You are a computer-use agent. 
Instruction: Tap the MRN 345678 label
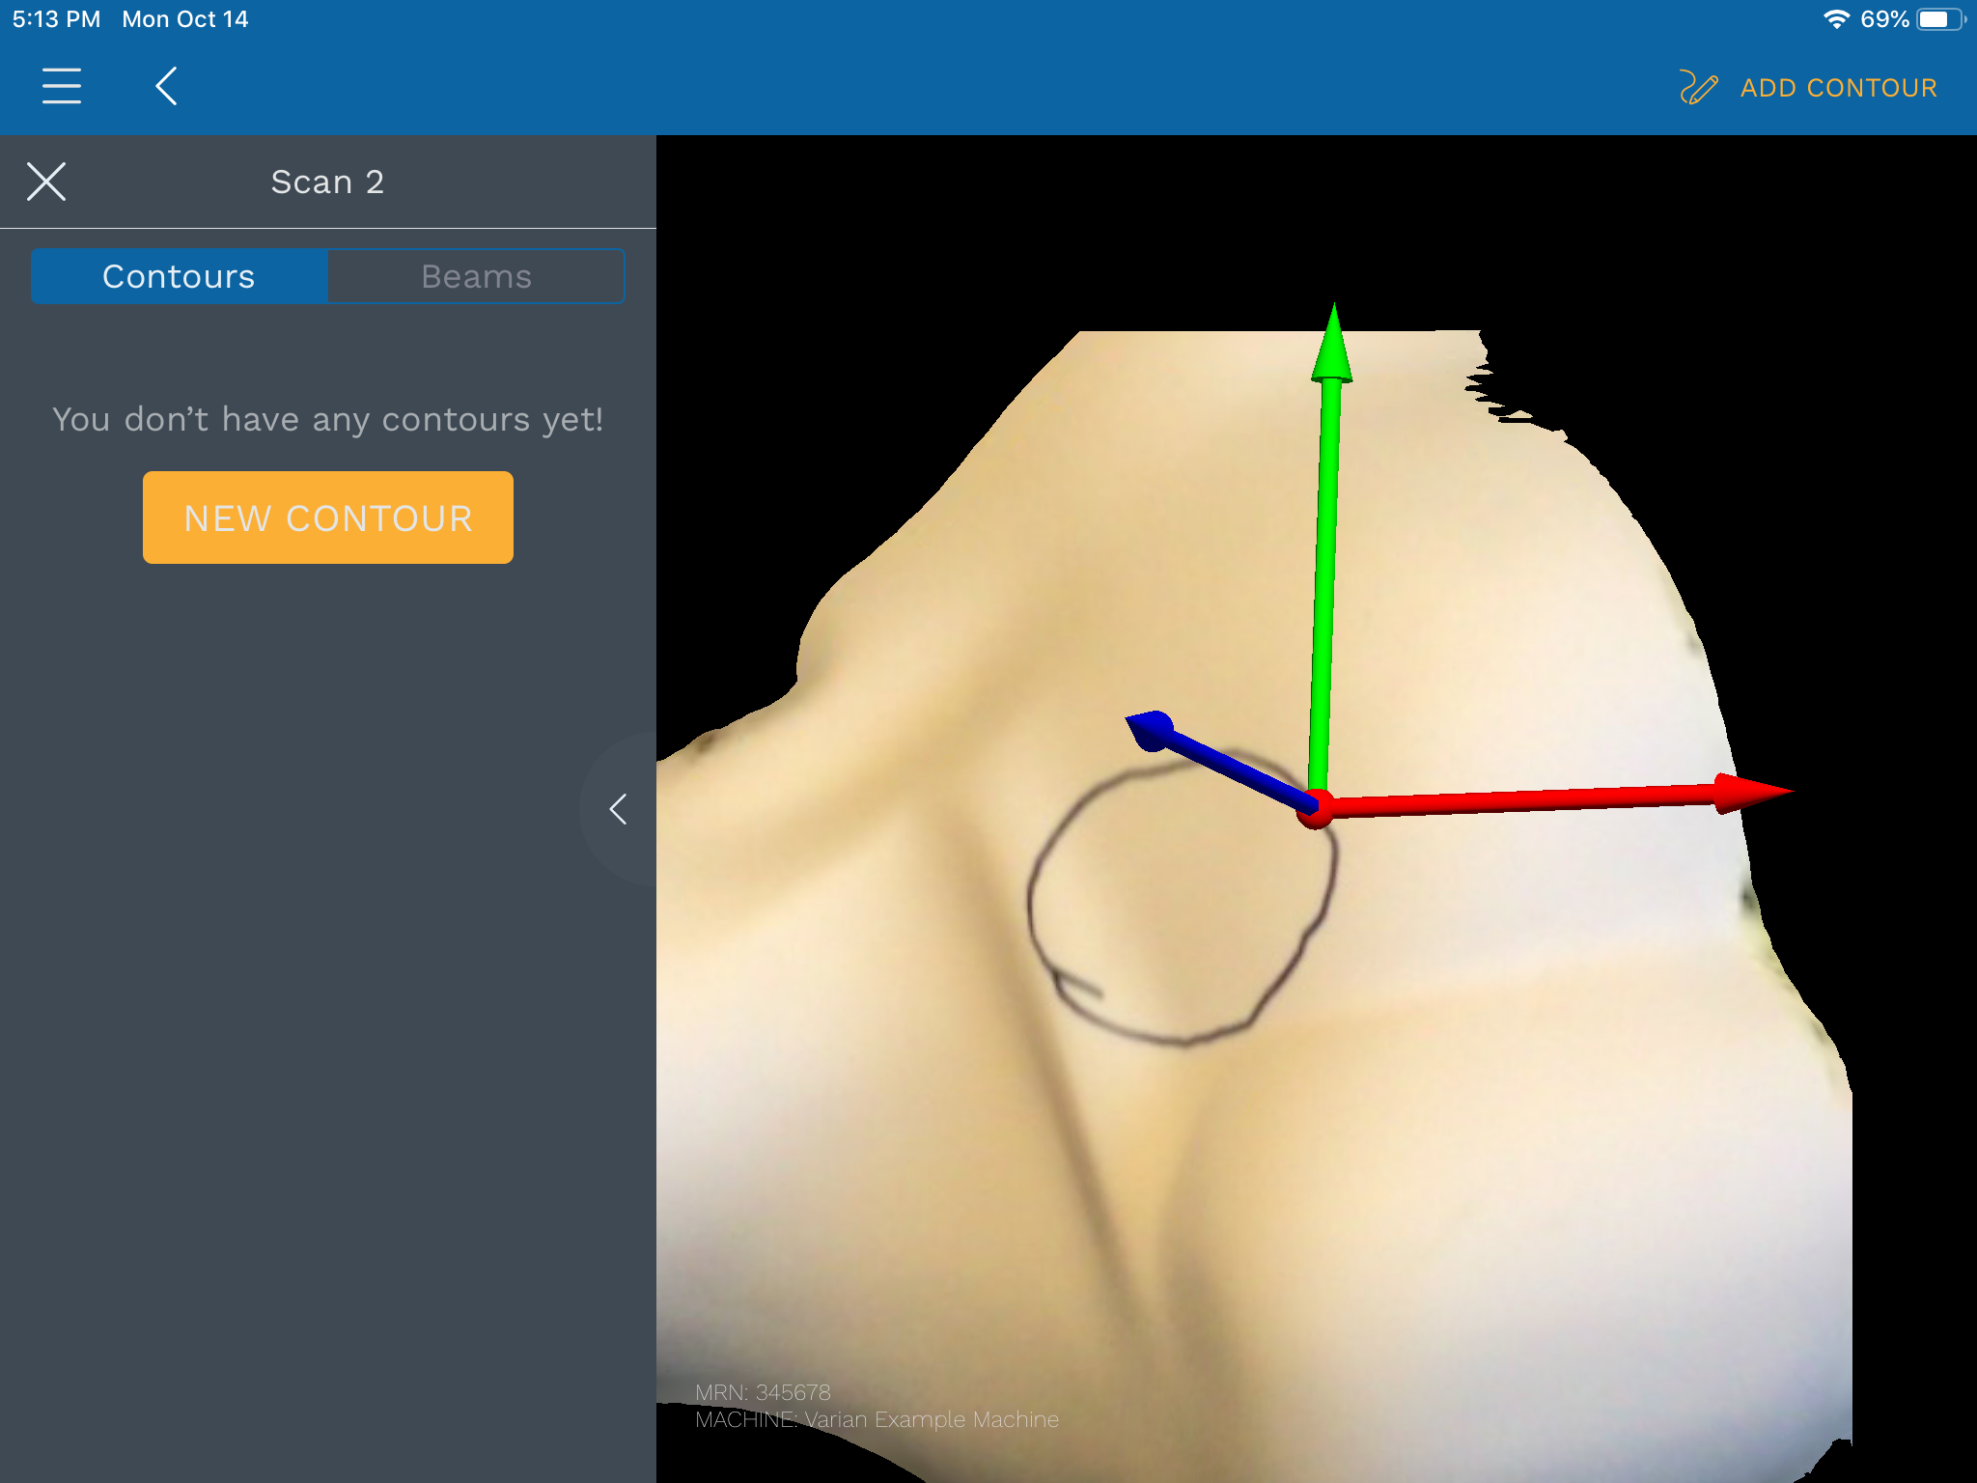(763, 1392)
